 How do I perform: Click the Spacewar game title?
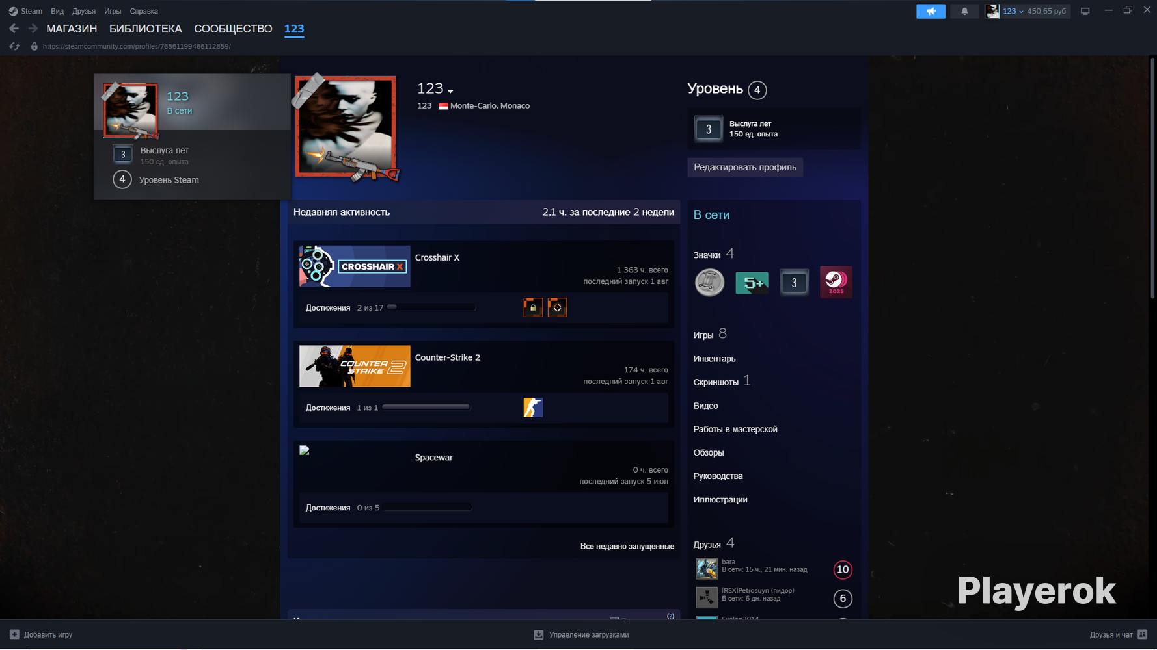tap(434, 458)
